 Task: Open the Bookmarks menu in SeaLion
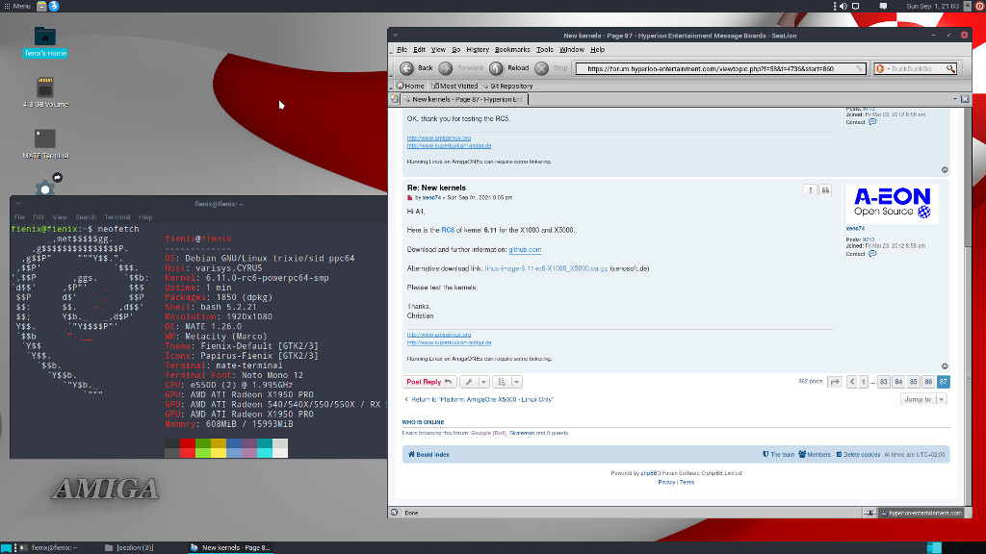tap(512, 50)
